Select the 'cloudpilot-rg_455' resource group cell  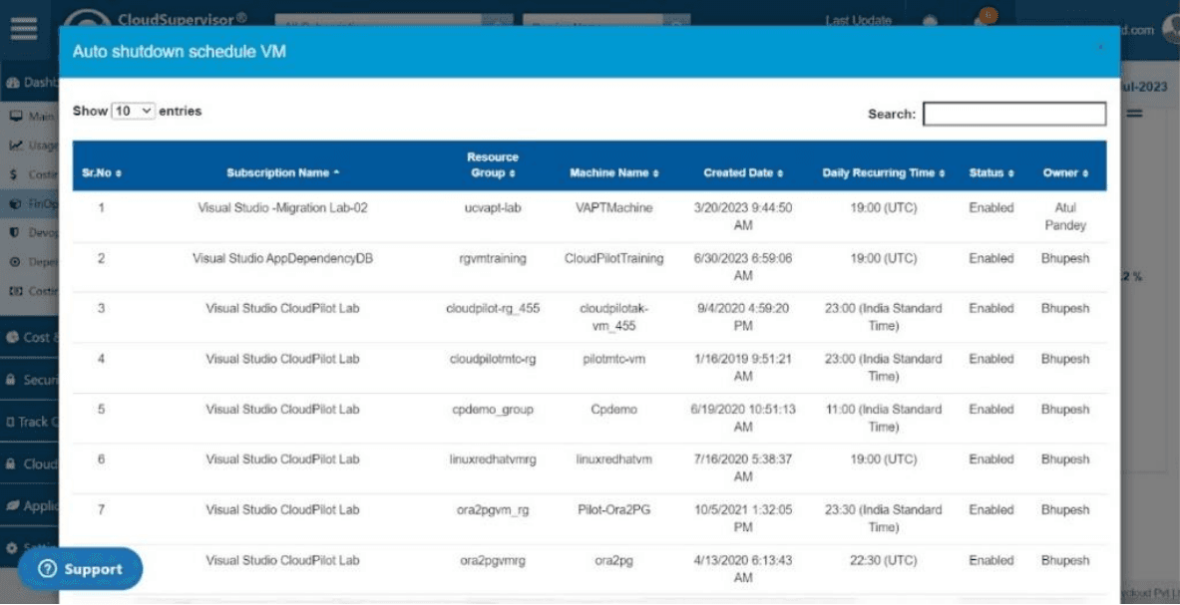492,309
